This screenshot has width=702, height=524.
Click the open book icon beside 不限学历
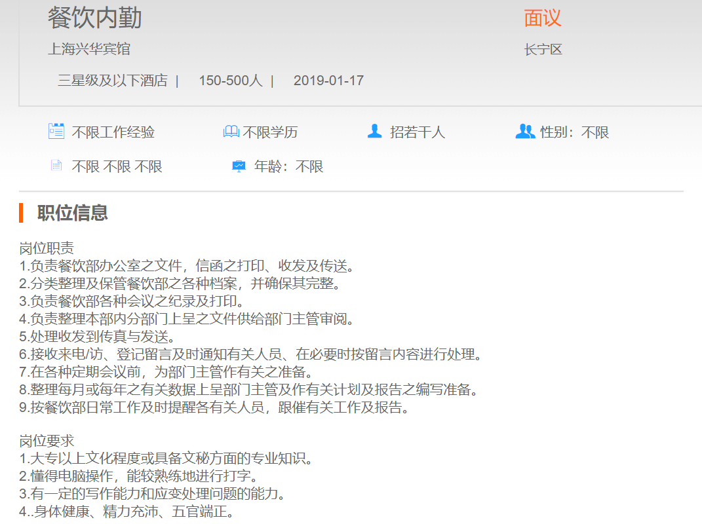tap(231, 132)
